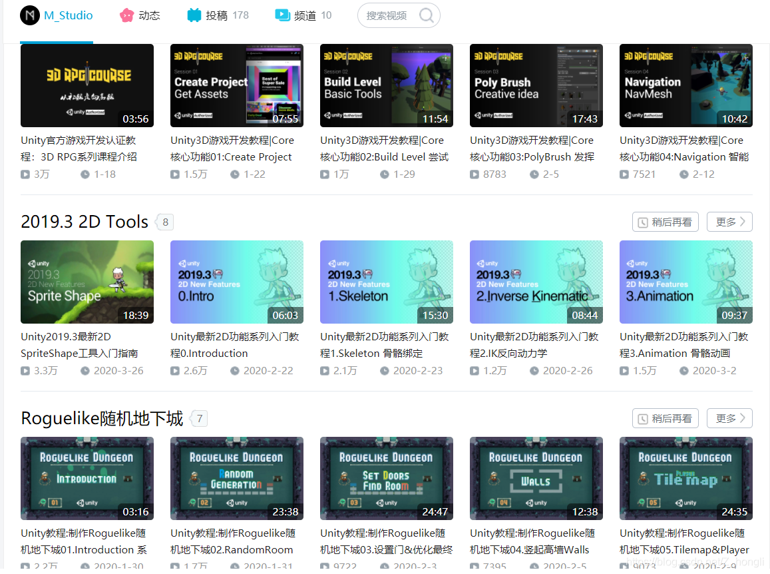
Task: Open the 频道 10 tab
Action: (x=303, y=16)
